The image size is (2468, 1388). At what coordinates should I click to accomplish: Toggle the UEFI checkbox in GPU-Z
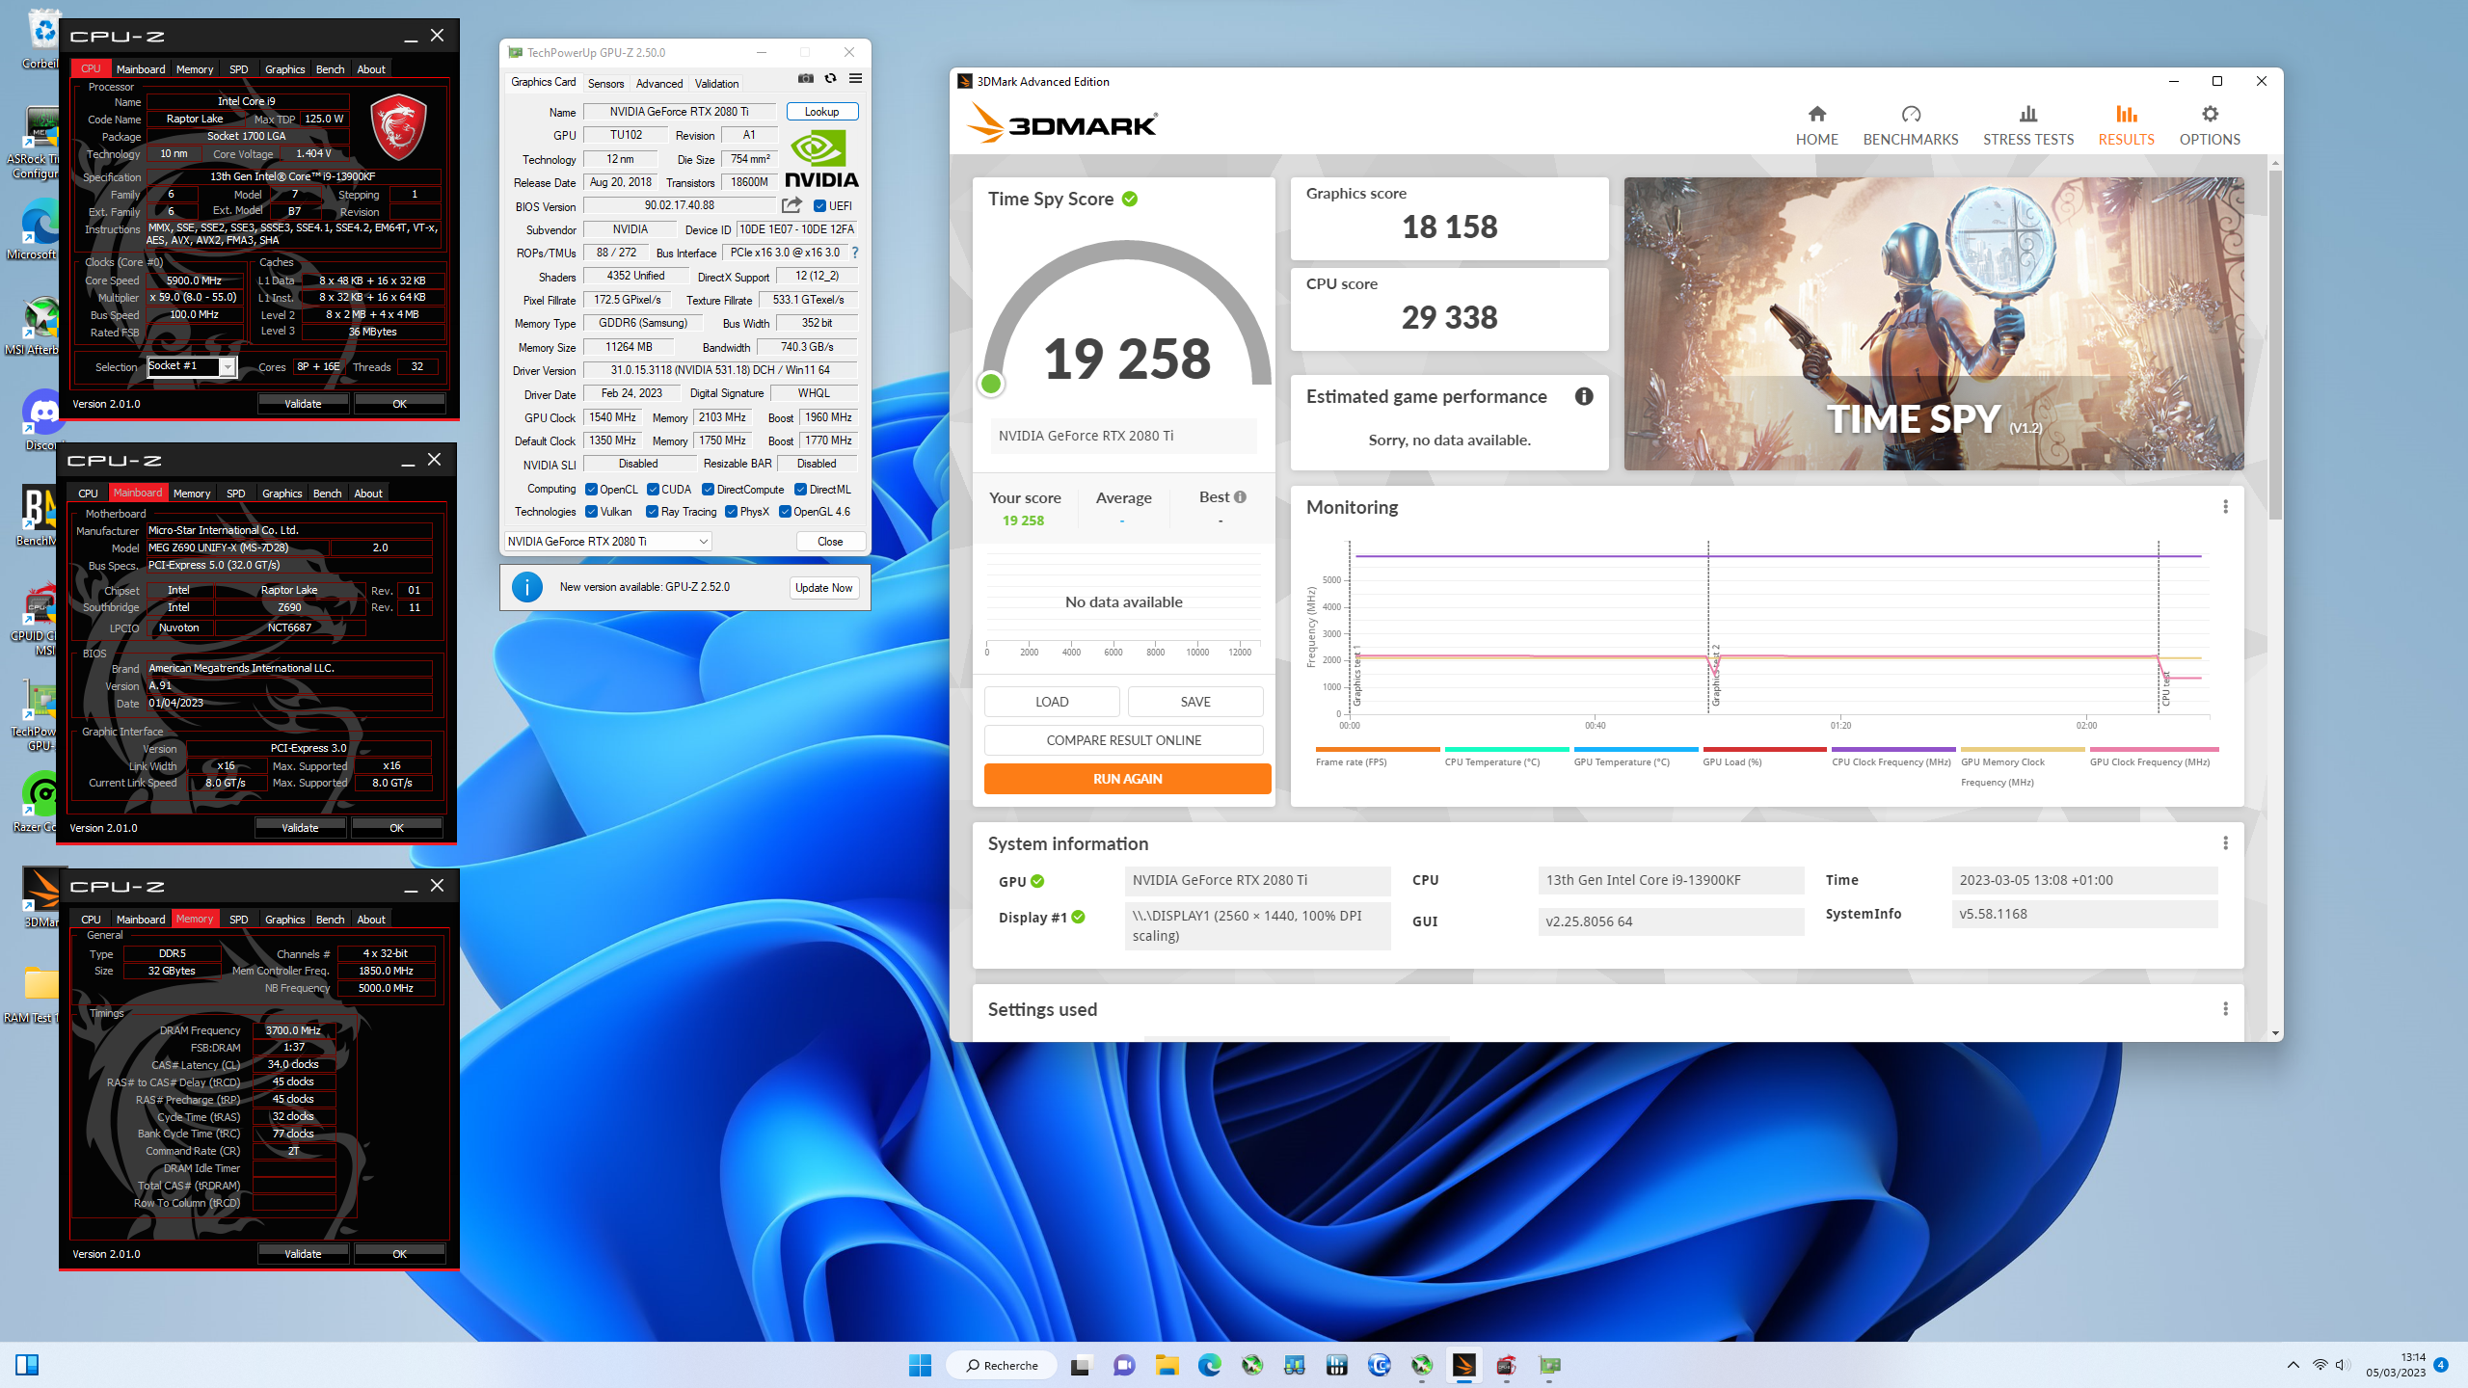[819, 206]
